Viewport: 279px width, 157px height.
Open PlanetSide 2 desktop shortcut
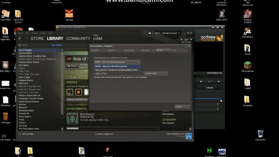(248, 33)
